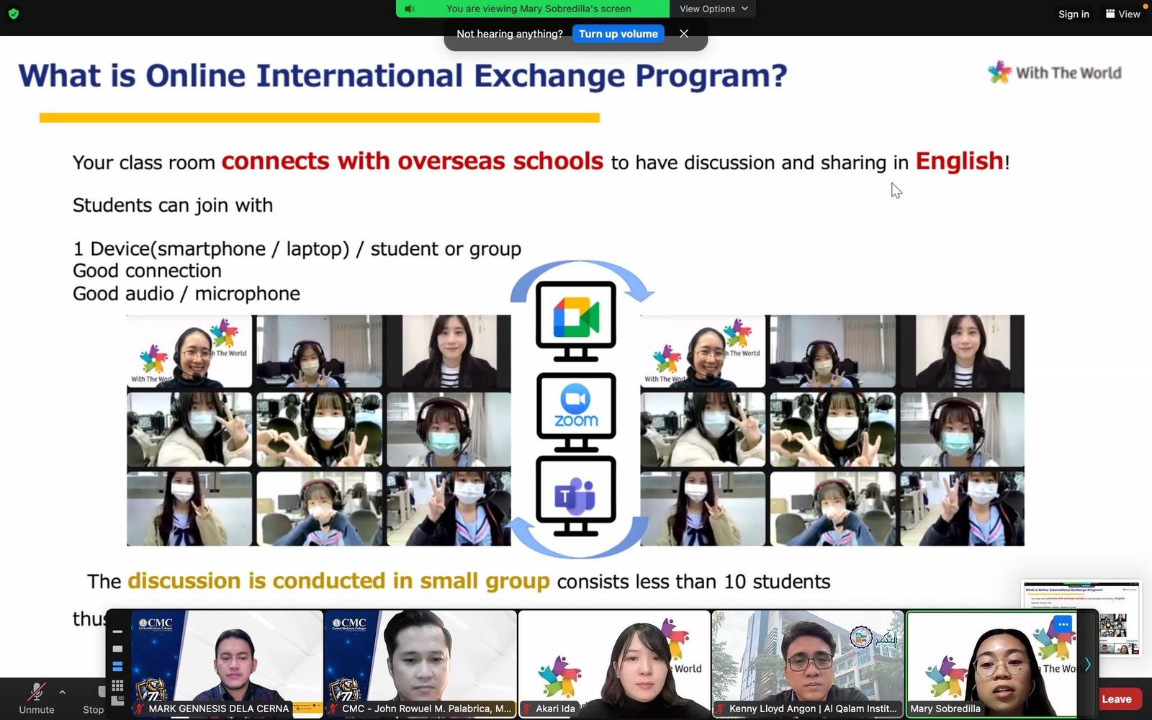Click the muted mic icon beside Kenny Lloyd Angon

click(x=720, y=709)
